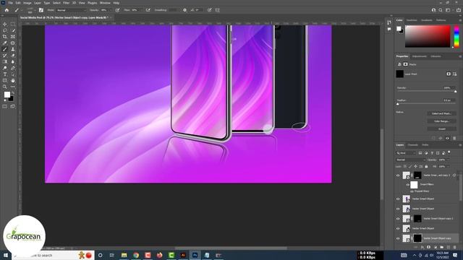Select the Gradient tool
Screen dimensions: 463x260
(x=5, y=61)
